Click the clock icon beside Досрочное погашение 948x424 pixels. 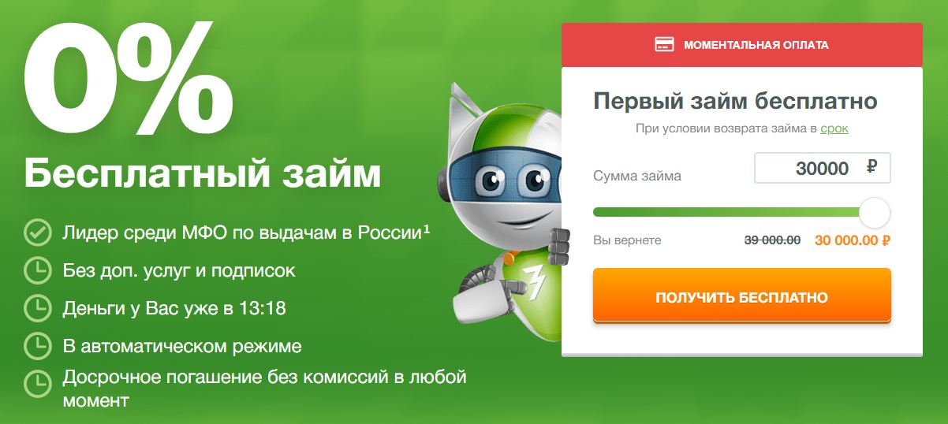pos(36,382)
